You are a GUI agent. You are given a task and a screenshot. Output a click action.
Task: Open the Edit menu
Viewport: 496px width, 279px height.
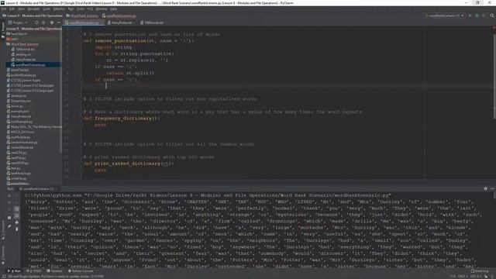(x=12, y=9)
